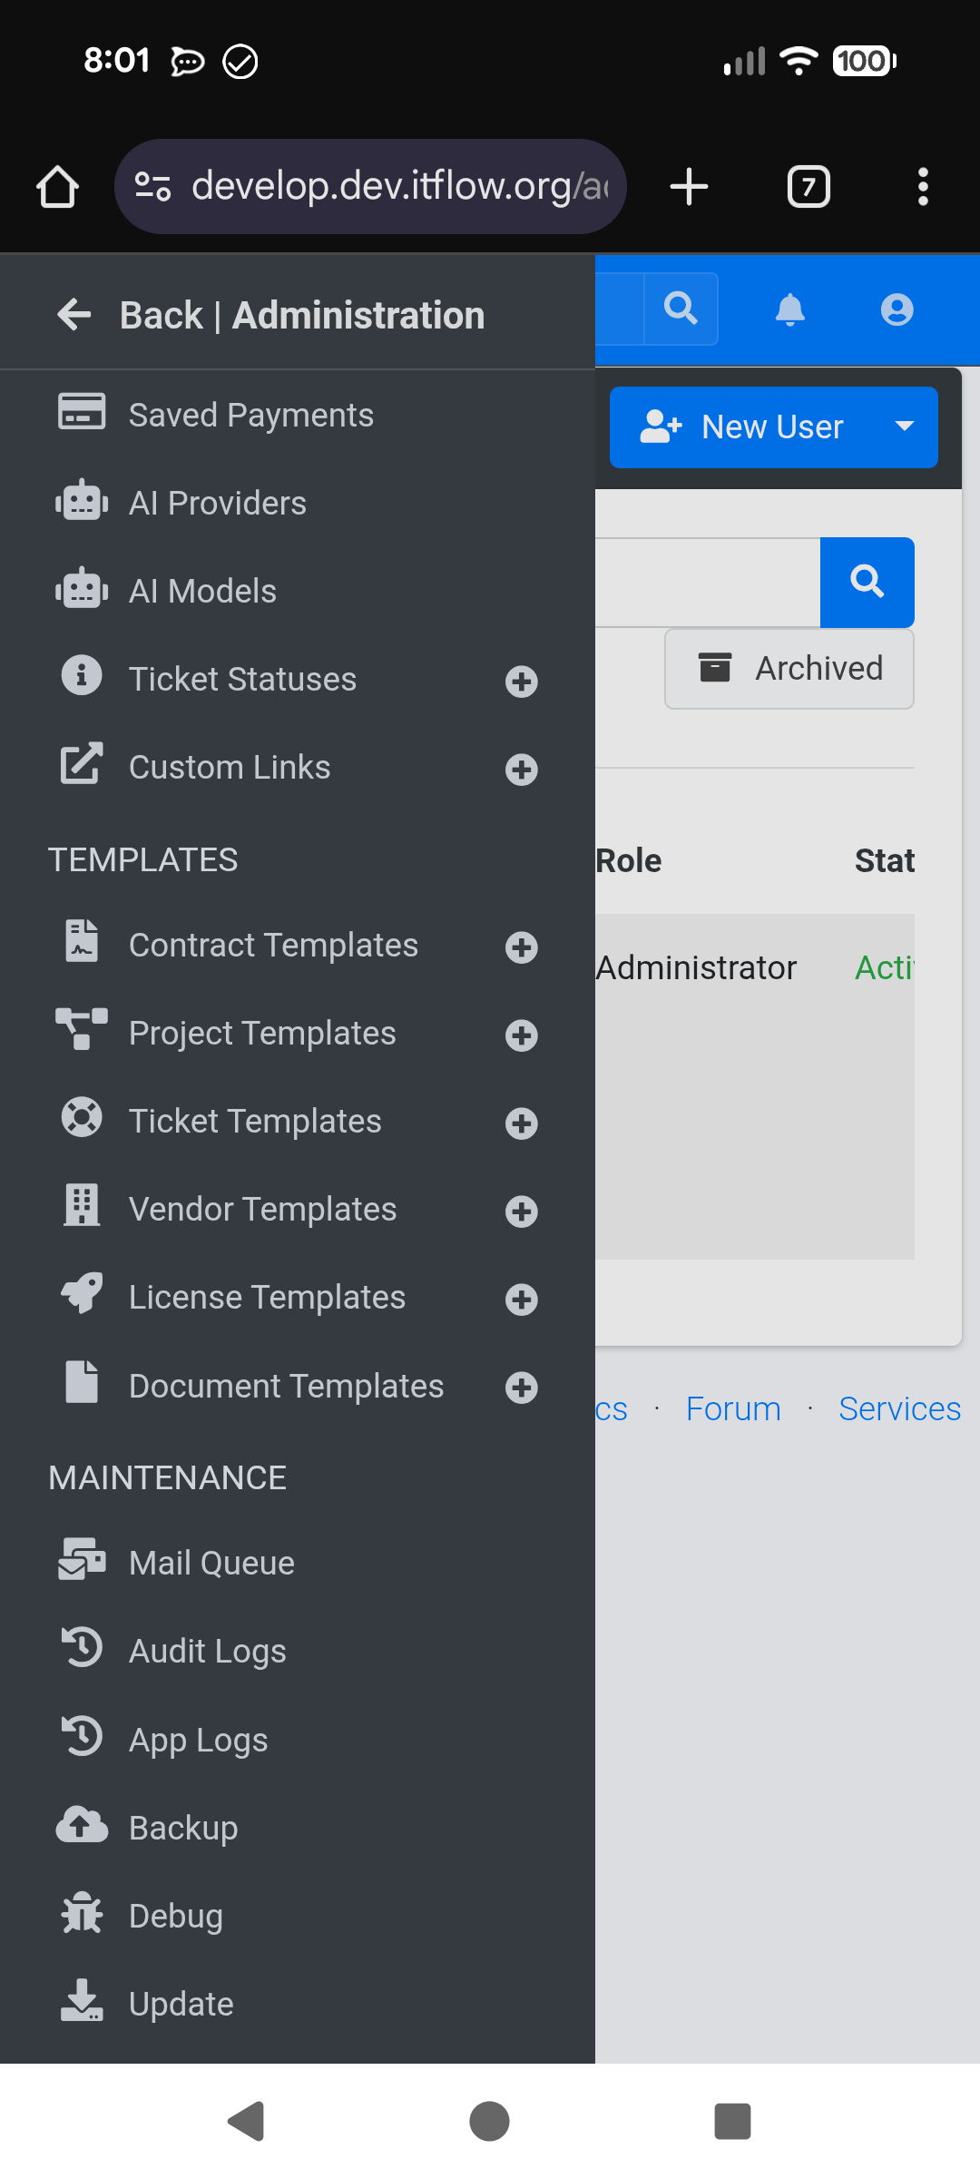This screenshot has height=2178, width=980.
Task: Open the browser tab switcher icon
Action: coord(808,187)
